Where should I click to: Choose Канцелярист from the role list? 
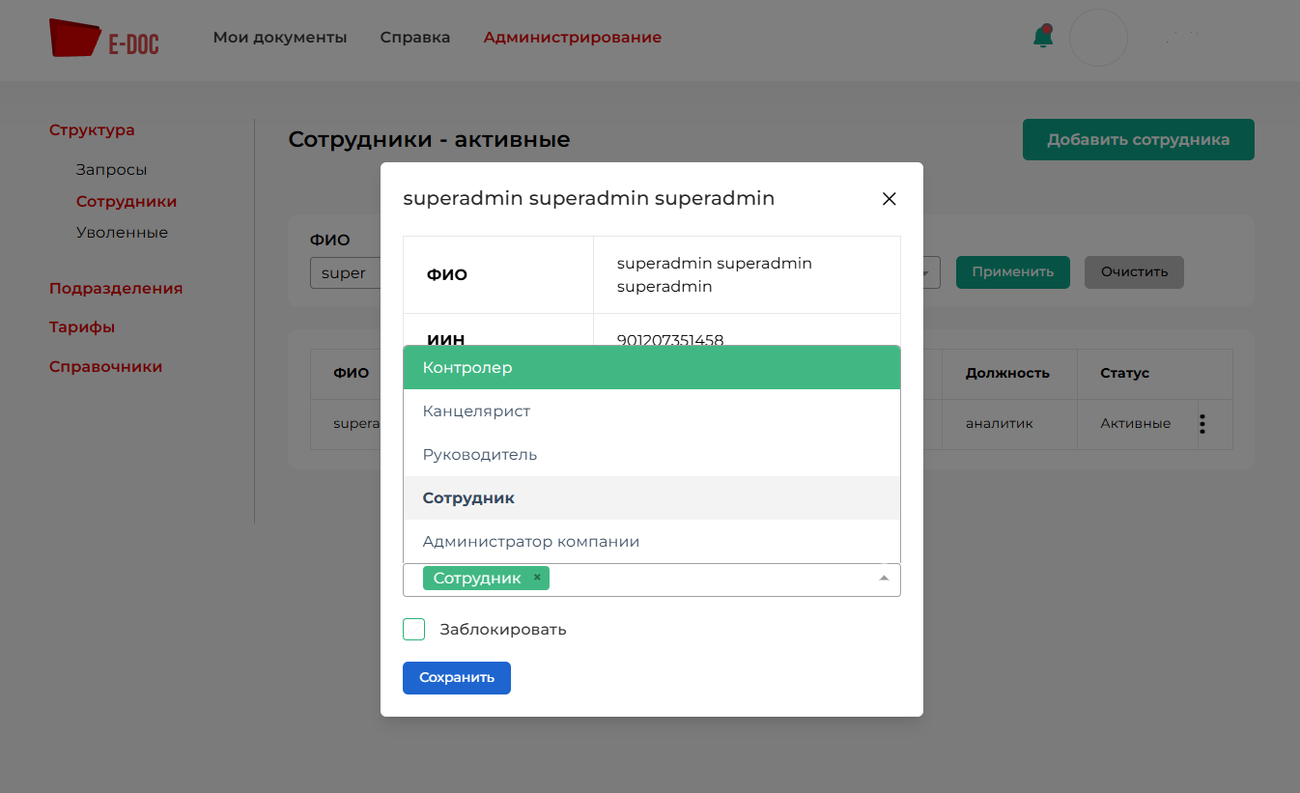[x=651, y=411]
